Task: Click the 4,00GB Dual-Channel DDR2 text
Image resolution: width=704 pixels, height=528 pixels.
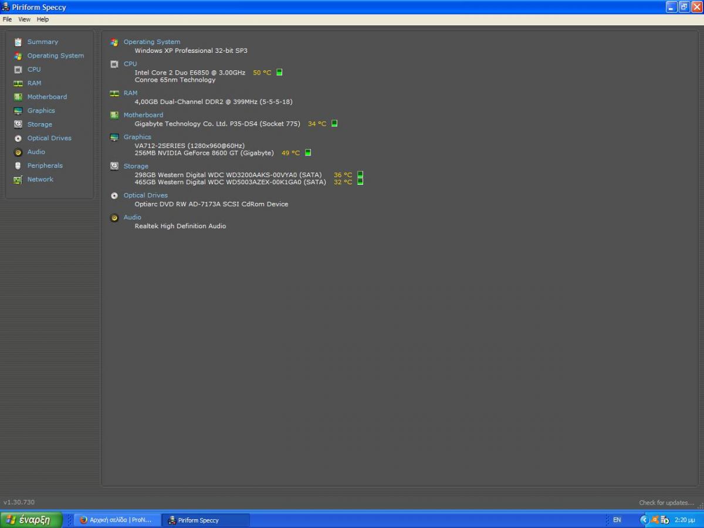Action: click(213, 101)
